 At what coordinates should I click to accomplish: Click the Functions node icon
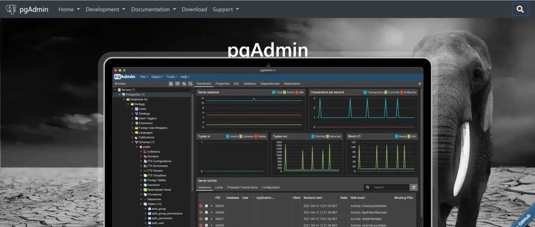tap(145, 185)
